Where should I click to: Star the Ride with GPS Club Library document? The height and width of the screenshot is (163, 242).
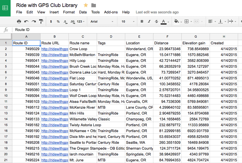tap(86, 5)
